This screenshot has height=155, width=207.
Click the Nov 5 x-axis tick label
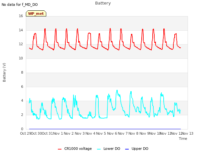point(101,133)
